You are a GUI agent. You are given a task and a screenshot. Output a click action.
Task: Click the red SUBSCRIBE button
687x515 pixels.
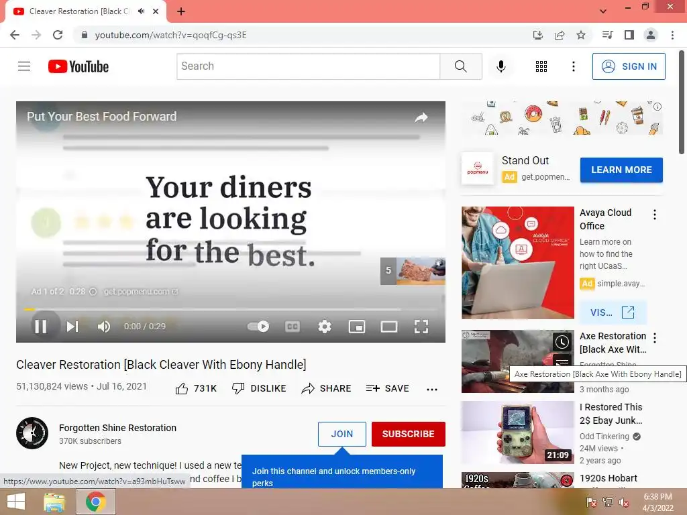pos(409,434)
